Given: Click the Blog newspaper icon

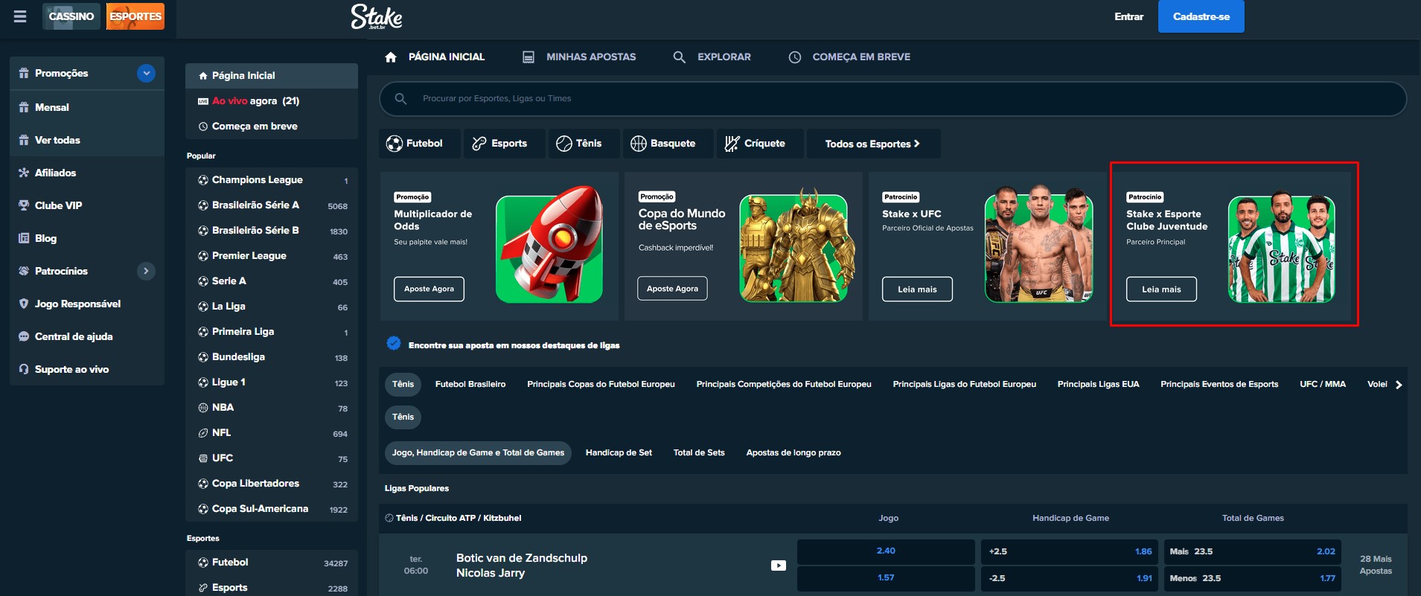Looking at the screenshot, I should (24, 238).
